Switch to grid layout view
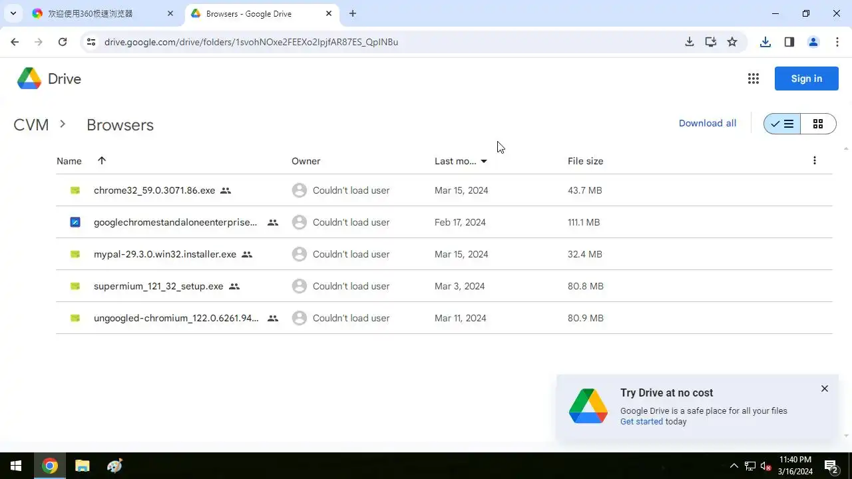This screenshot has height=479, width=852. click(818, 124)
